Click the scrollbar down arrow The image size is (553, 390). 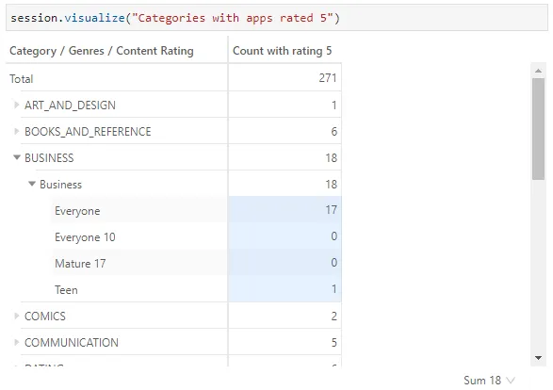click(538, 358)
